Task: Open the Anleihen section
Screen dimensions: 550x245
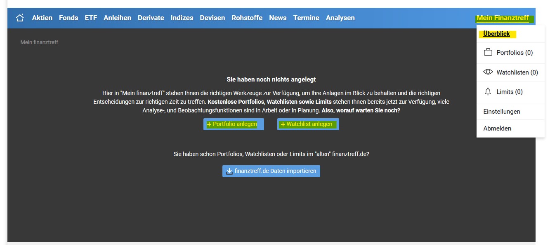Action: click(x=117, y=18)
